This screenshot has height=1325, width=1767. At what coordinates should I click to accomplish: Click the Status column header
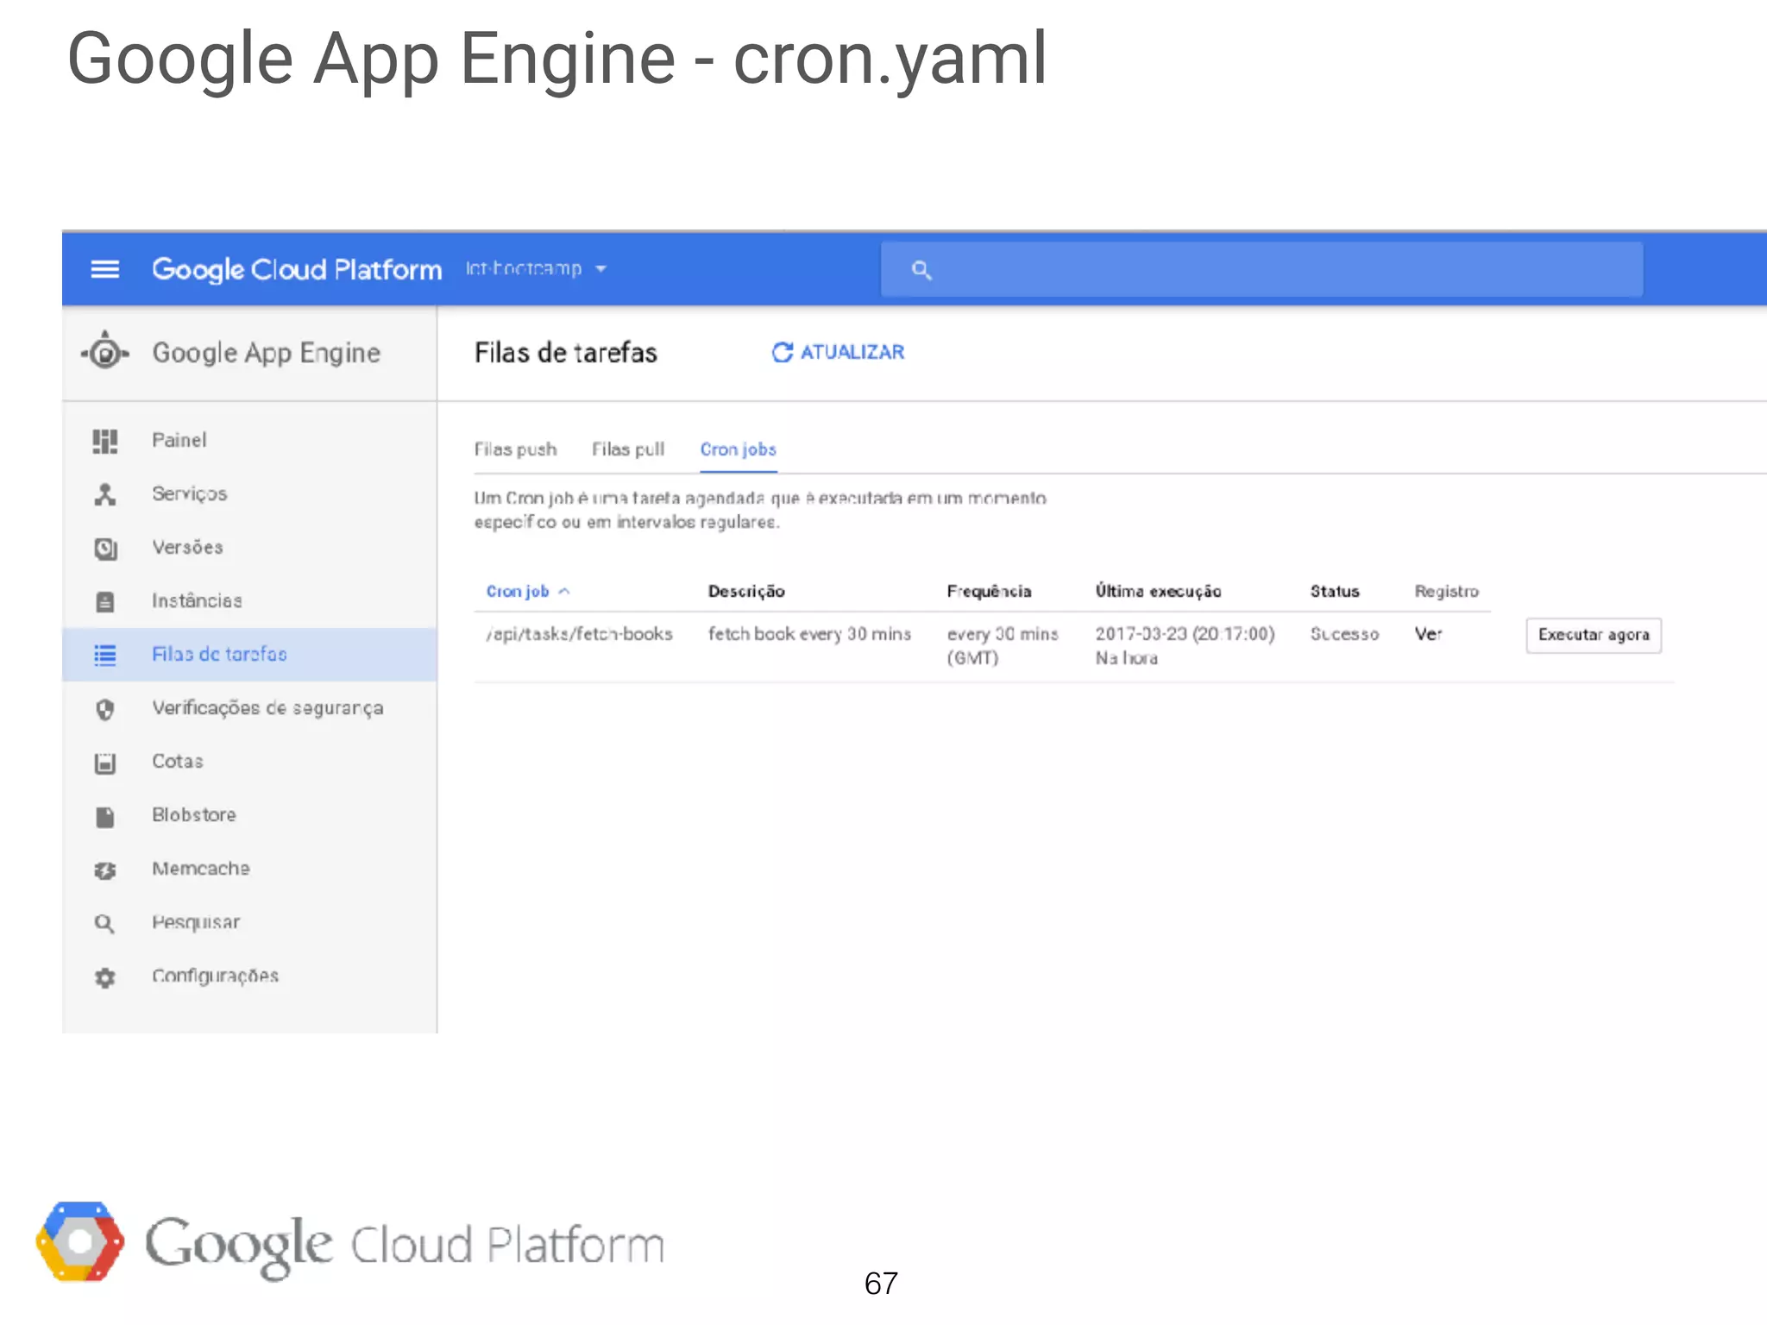pos(1335,591)
